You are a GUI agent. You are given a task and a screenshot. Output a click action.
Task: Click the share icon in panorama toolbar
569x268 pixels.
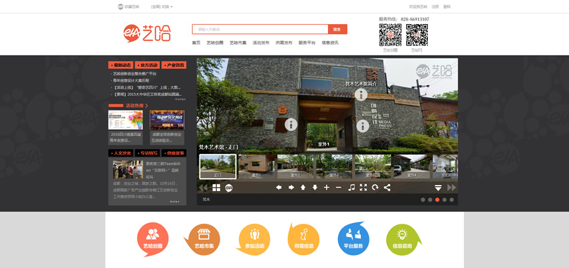click(x=387, y=188)
